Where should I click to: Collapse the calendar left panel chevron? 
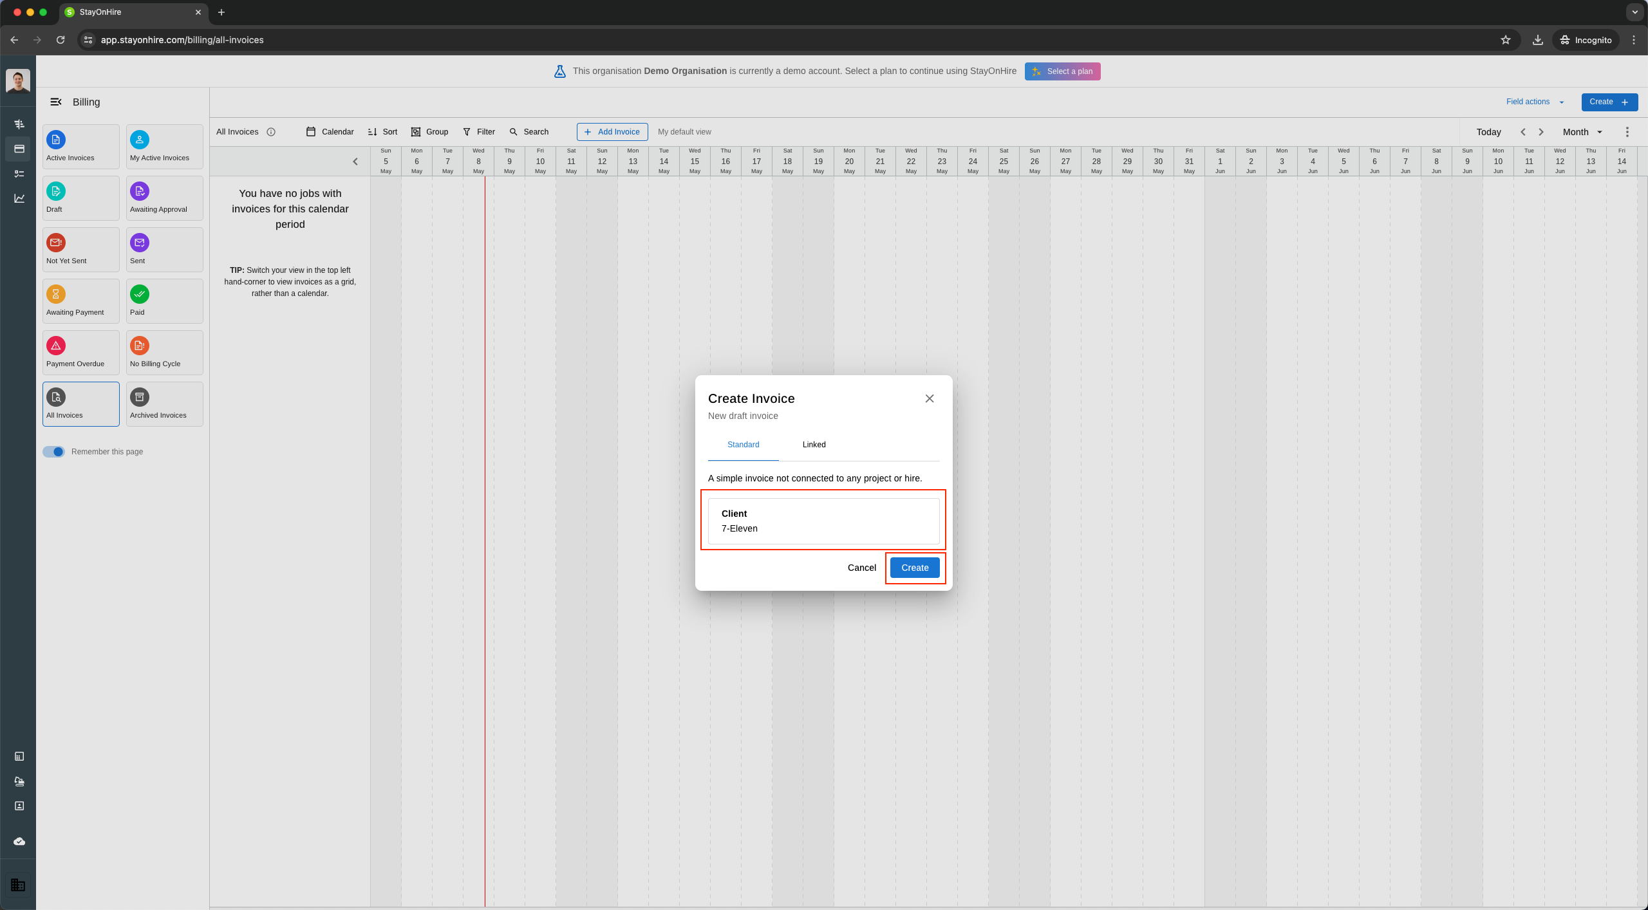tap(355, 162)
